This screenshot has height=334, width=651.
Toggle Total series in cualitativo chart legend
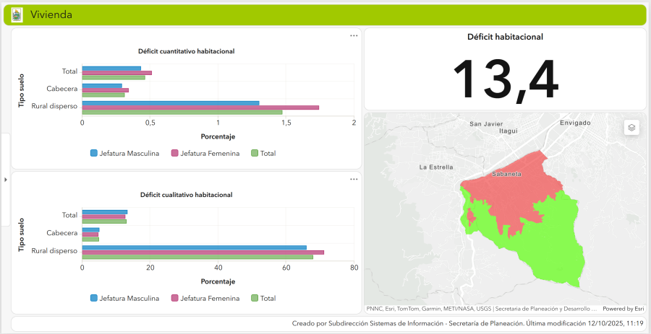pyautogui.click(x=263, y=298)
